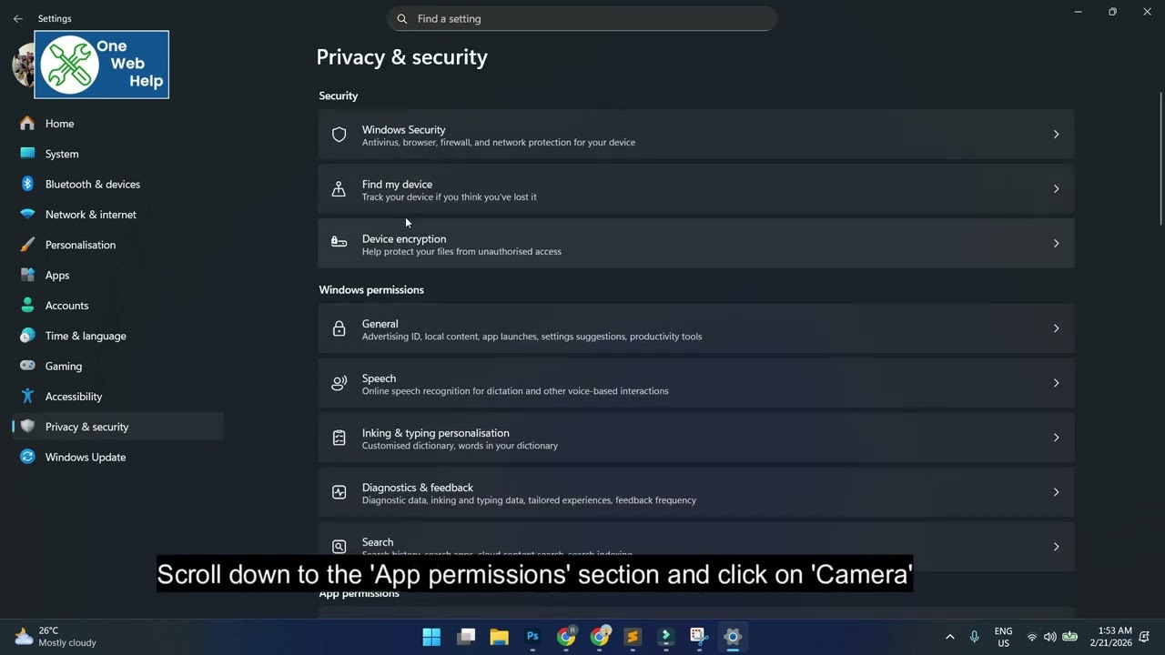Click the Apps icon in the sidebar
Image resolution: width=1165 pixels, height=655 pixels.
[x=27, y=275]
